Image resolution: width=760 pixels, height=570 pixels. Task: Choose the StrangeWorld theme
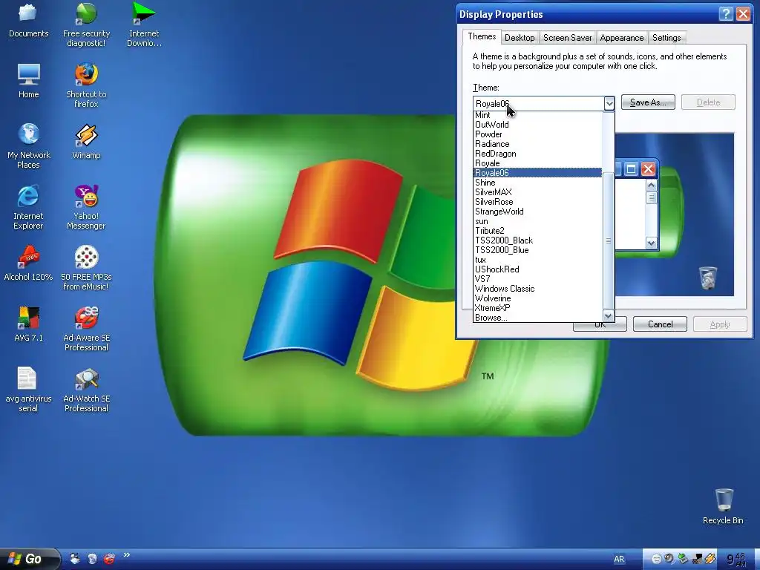pos(537,212)
